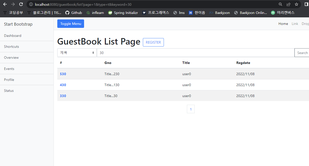The height and width of the screenshot is (166, 309).
Task: Open the Baekjoon bookmark with code icon
Action: pos(219,13)
